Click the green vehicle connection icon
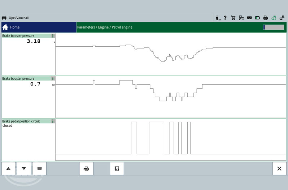Screen dimensions: 288x190 pos(274,18)
